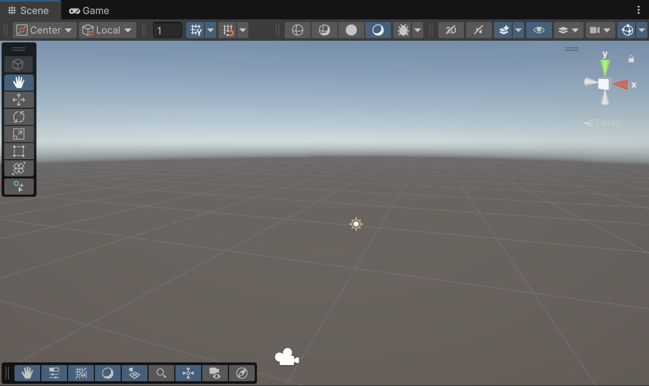Open the Center pivot mode dropdown

click(45, 30)
